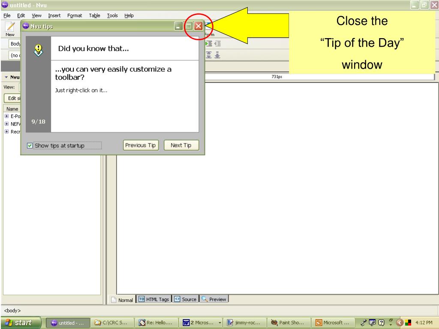The height and width of the screenshot is (329, 439).
Task: Open the Paint Shop taskbar item
Action: [x=289, y=323]
